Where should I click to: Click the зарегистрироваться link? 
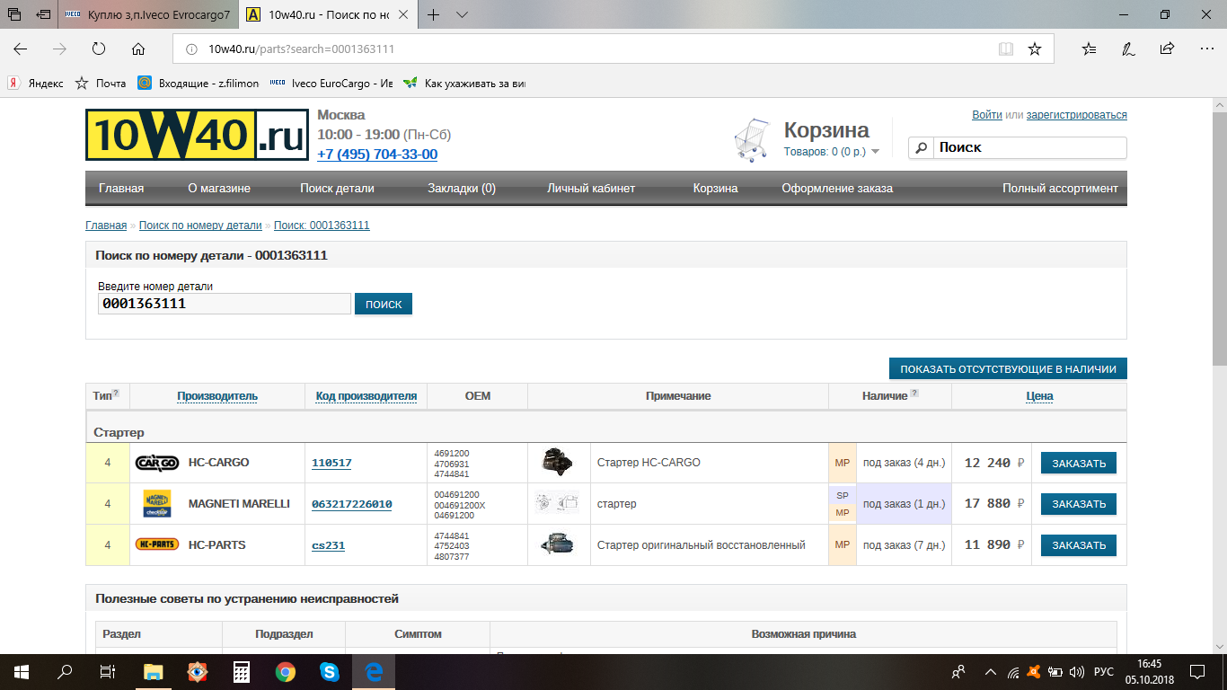coord(1077,115)
